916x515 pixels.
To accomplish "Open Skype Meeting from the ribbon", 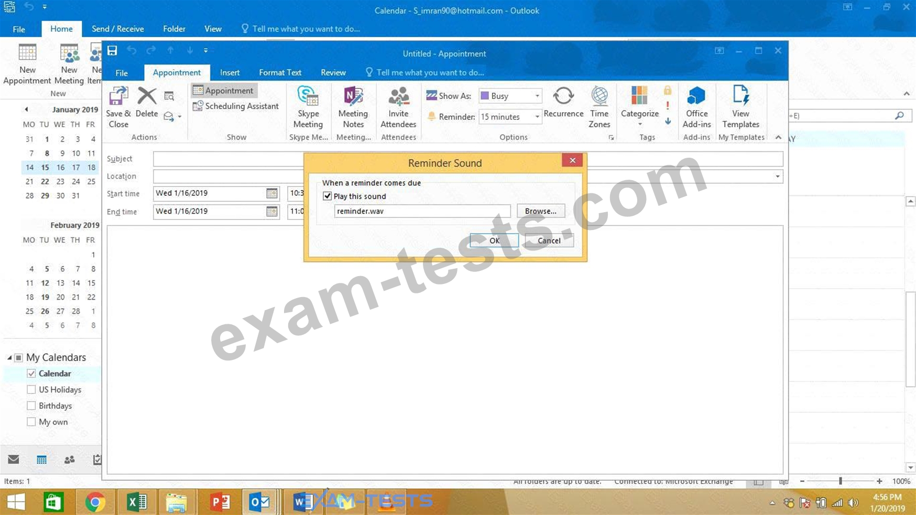I will tap(308, 107).
